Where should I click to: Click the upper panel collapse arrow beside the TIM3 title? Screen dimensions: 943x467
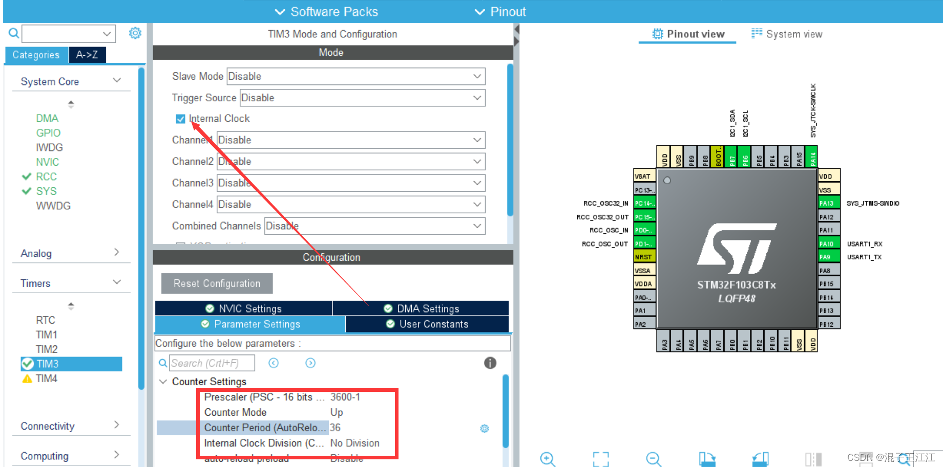click(517, 30)
